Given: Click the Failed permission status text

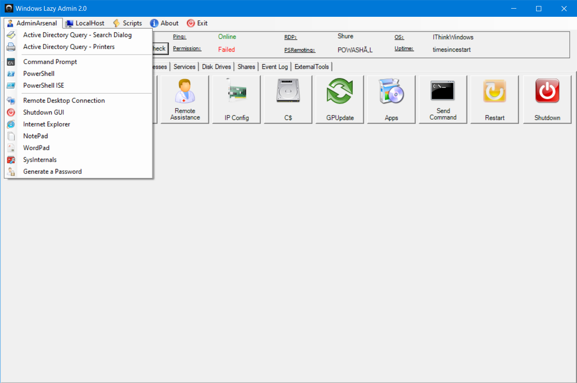Looking at the screenshot, I should (x=226, y=49).
